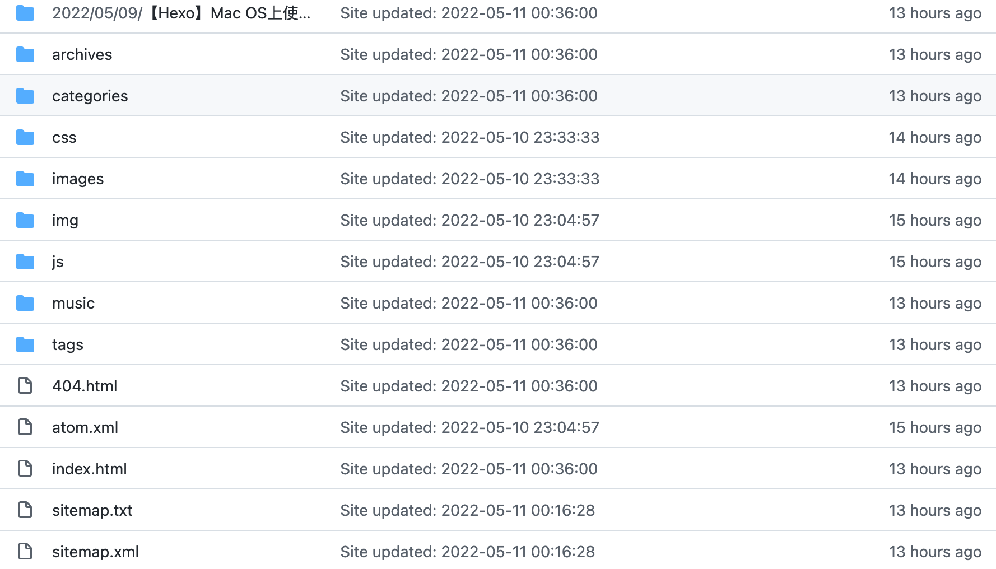
Task: Click the file icon beside 404.html
Action: click(x=25, y=386)
